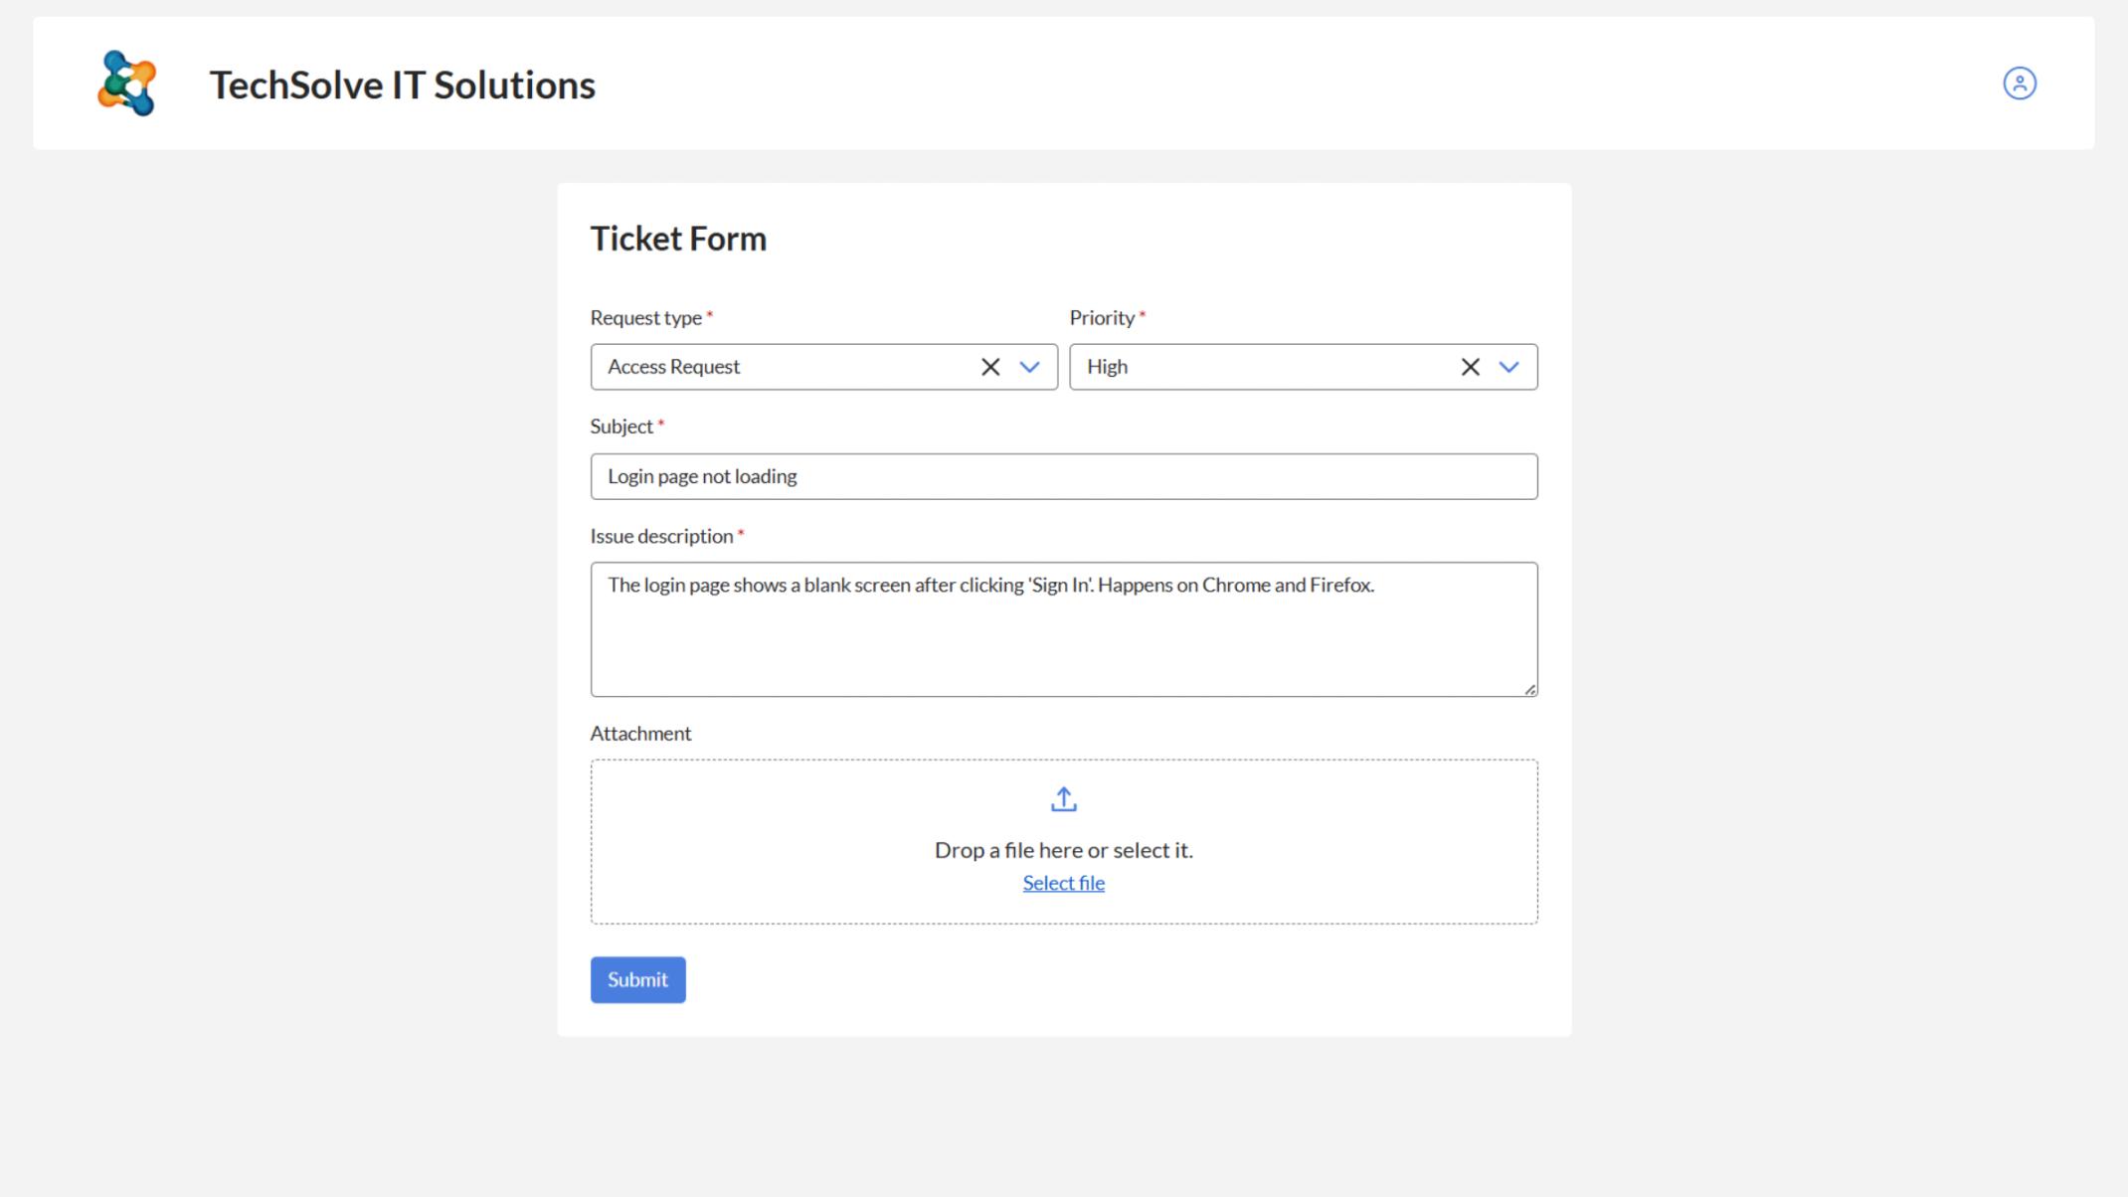Click the 'Access Request' value text
The height and width of the screenshot is (1197, 2128).
(x=673, y=367)
